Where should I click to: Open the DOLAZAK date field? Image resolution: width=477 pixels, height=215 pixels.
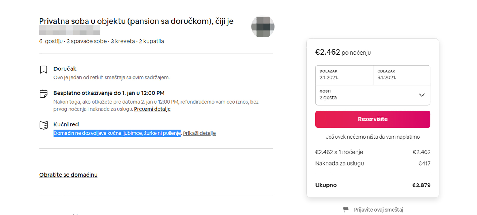[344, 75]
